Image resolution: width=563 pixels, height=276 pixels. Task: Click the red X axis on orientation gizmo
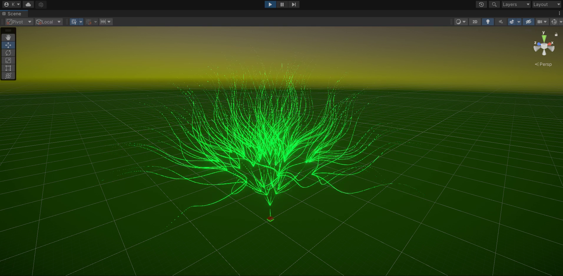[x=549, y=44]
